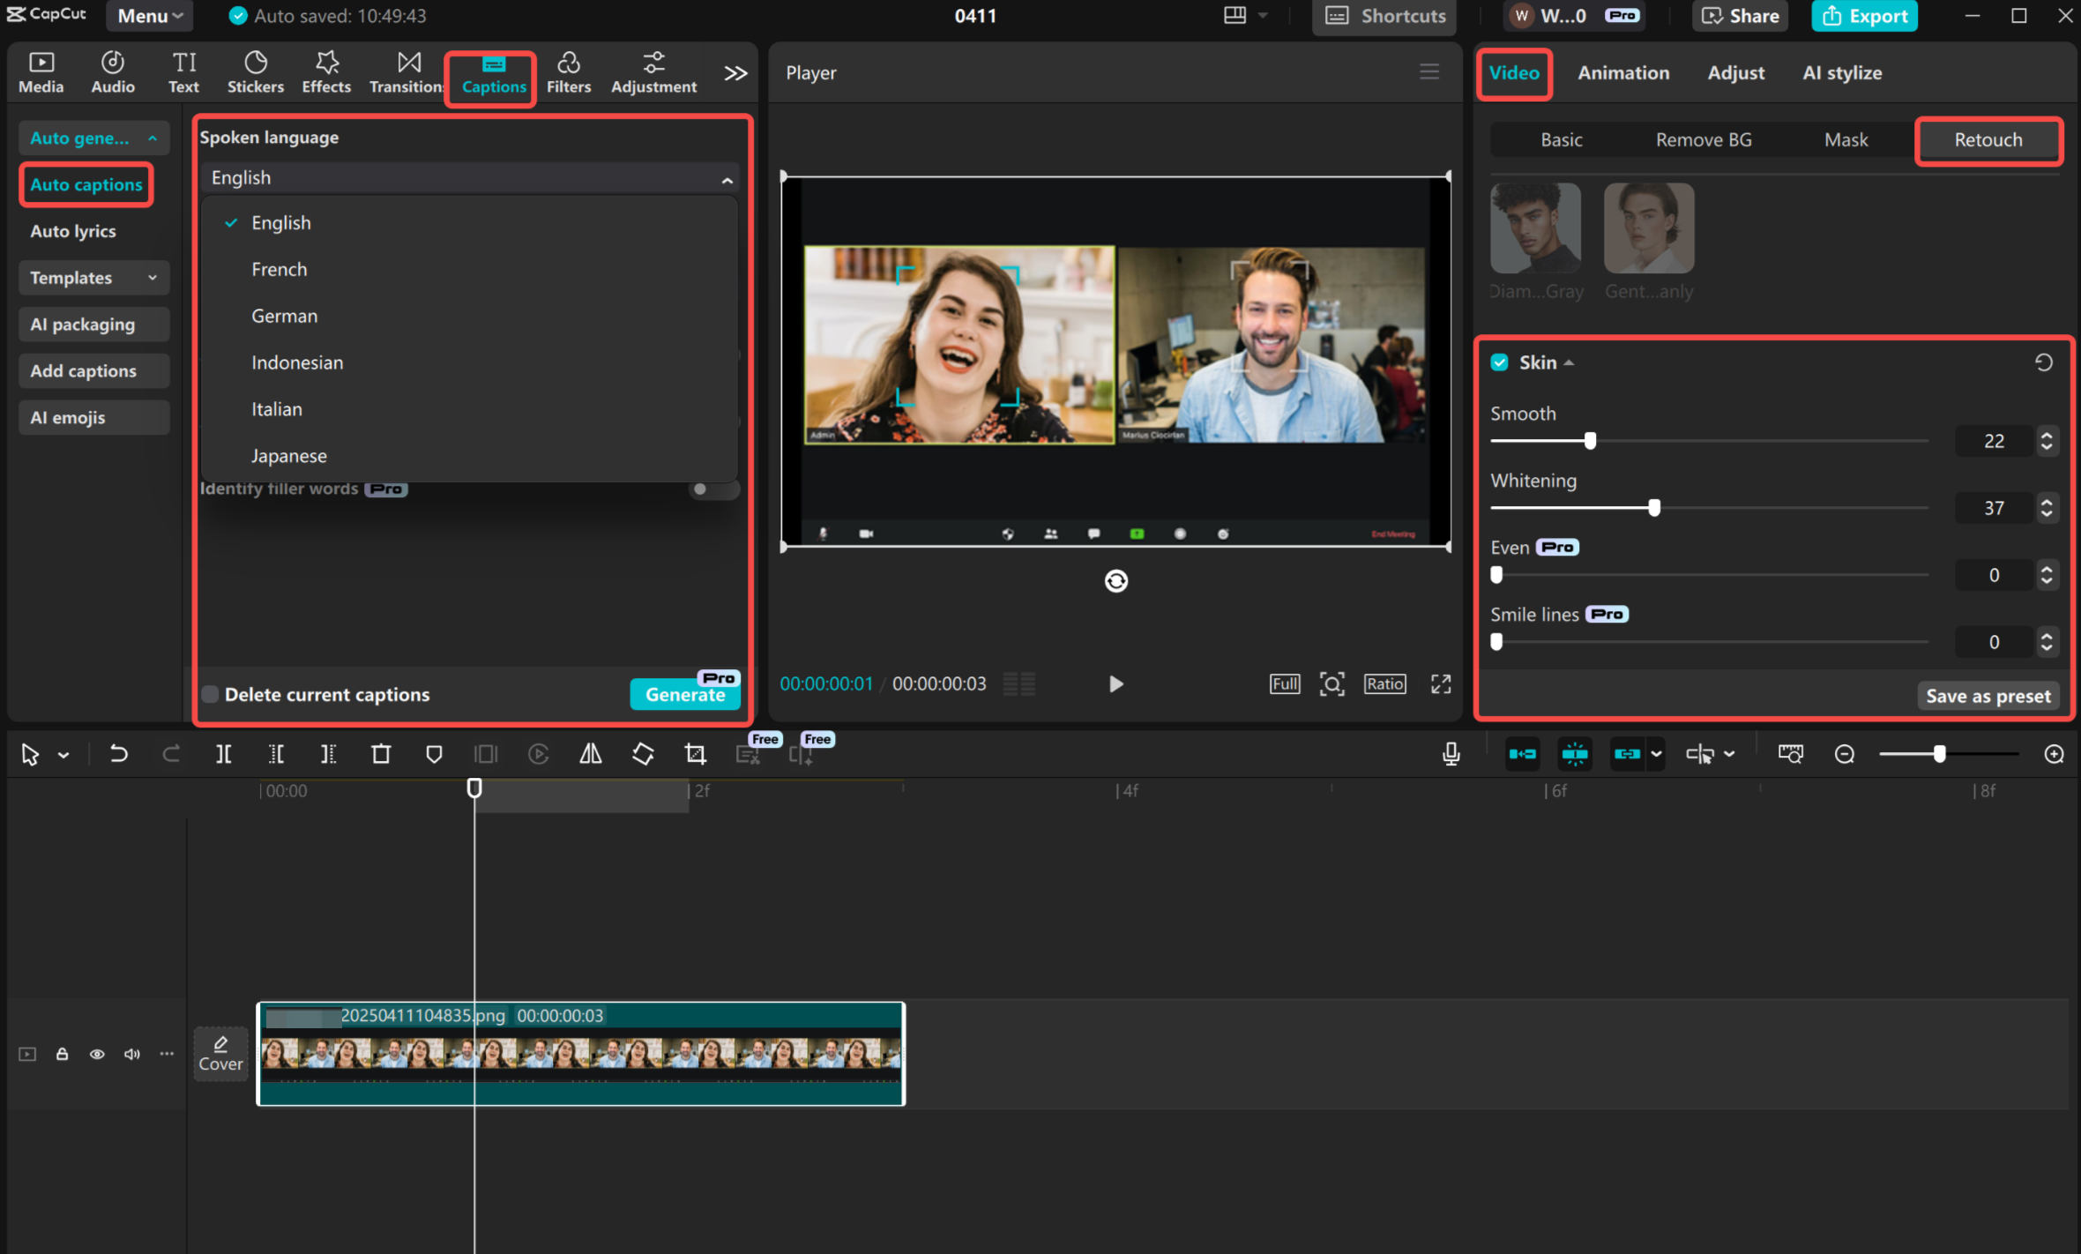Open the auto-linking chevron next to the magnet icon
The height and width of the screenshot is (1254, 2081).
coord(1657,754)
